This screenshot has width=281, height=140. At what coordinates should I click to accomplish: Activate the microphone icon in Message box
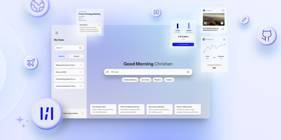tap(188, 72)
